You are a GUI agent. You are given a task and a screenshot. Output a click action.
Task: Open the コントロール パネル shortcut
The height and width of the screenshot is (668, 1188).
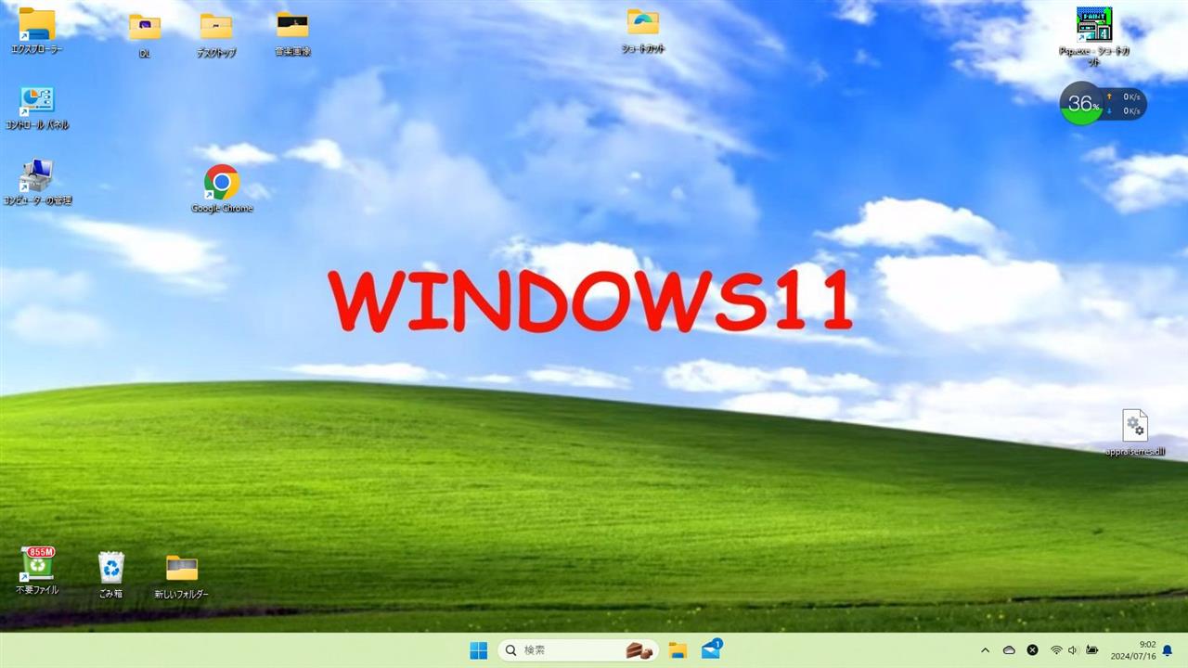(37, 108)
